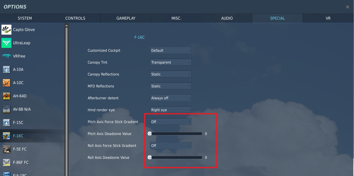Open the Afterburner detent dropdown
This screenshot has height=176, width=354.
171,98
